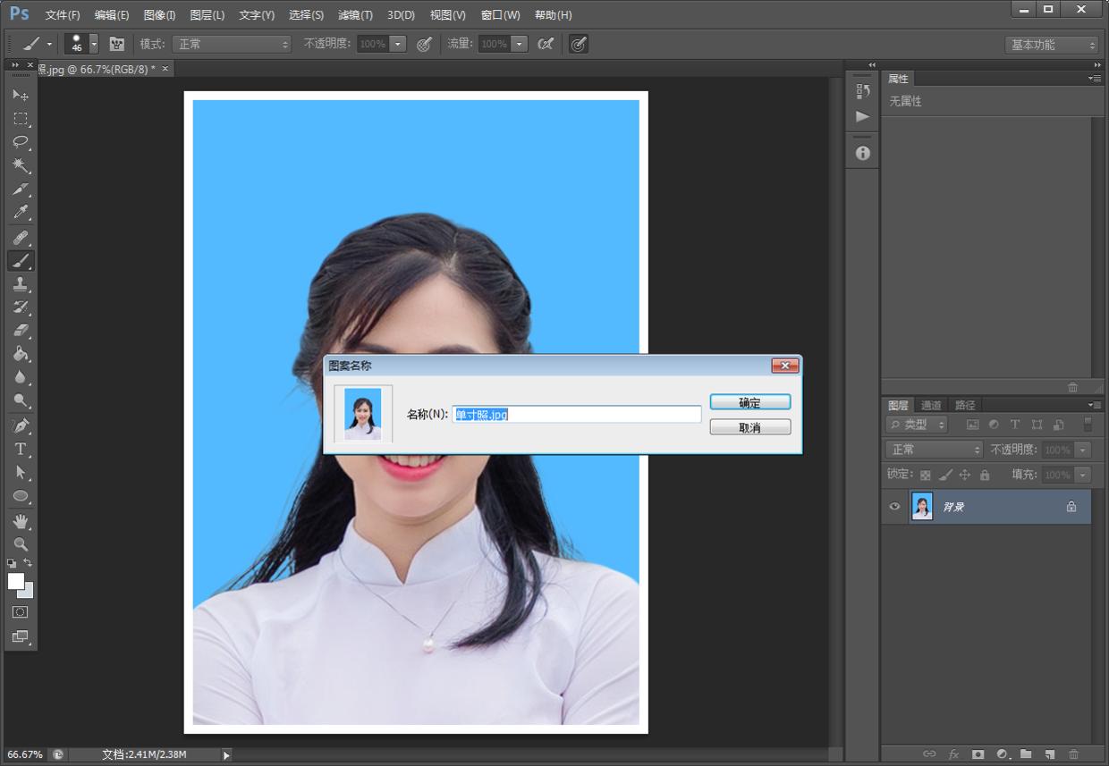Select the Hand tool
The image size is (1109, 766).
21,520
